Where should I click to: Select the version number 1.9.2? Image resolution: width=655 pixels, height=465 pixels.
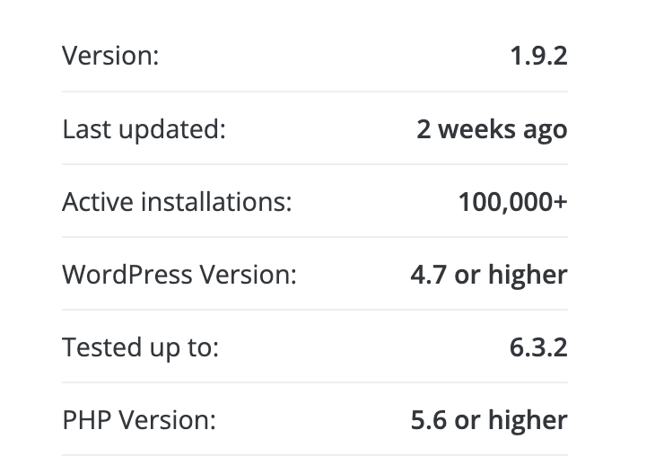538,57
